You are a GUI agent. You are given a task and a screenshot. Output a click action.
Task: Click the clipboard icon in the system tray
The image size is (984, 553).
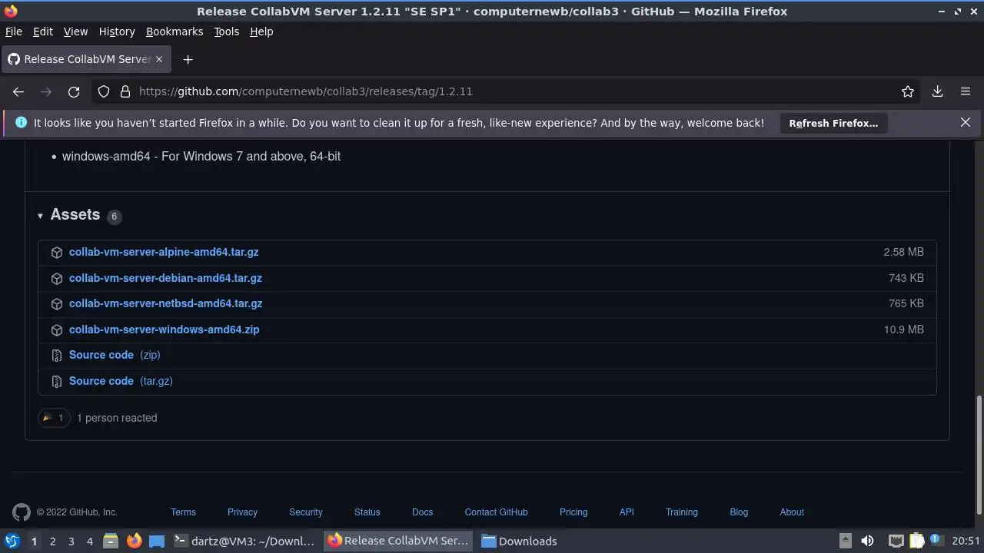(x=917, y=541)
